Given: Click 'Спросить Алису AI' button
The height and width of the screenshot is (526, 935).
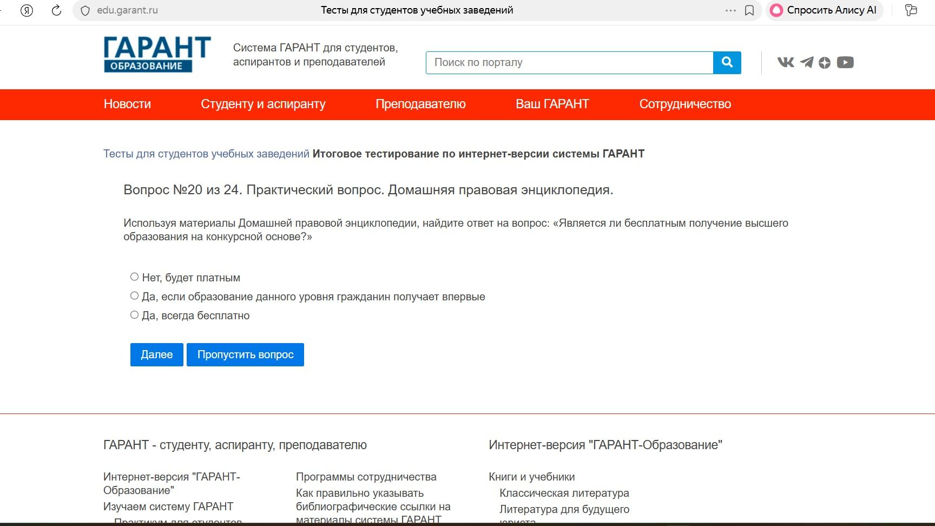Looking at the screenshot, I should 824,10.
